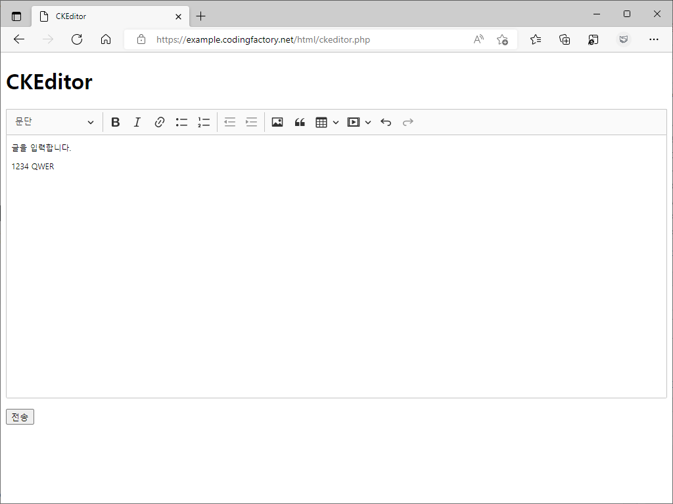Open browser collections
Image resolution: width=673 pixels, height=504 pixels.
tap(565, 39)
